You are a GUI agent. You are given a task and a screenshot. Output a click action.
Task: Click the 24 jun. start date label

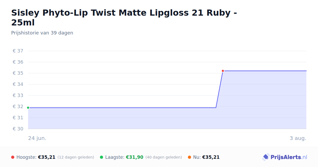click(37, 138)
